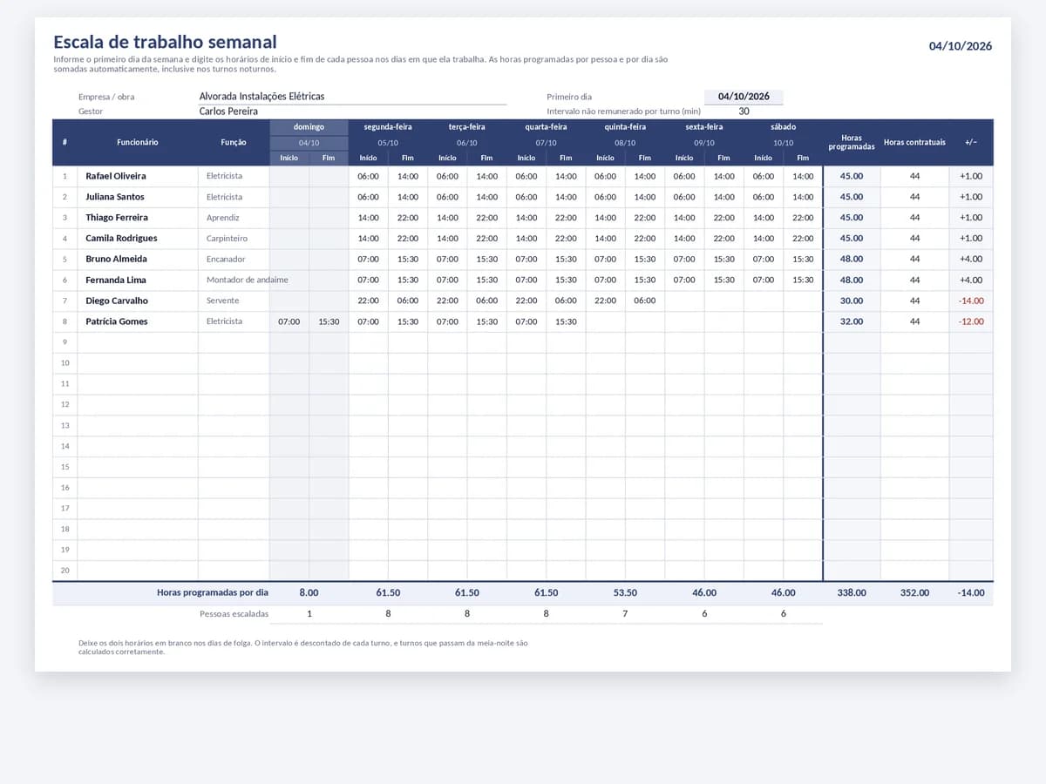Select Patrícia Gomes' Sunday start time 07:00

pyautogui.click(x=289, y=321)
